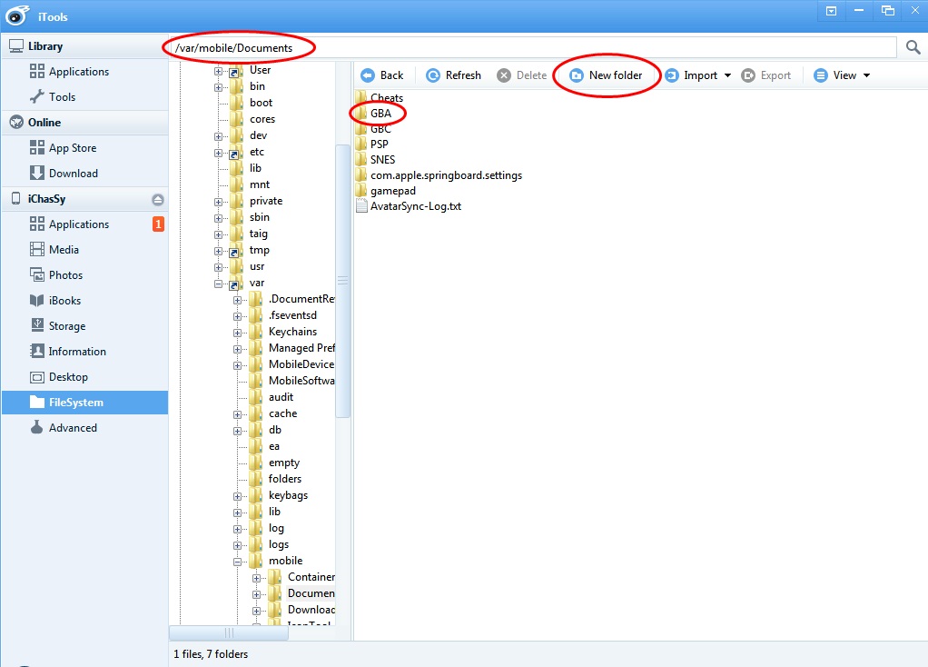Select the folders item in tree
The height and width of the screenshot is (667, 928).
tap(285, 479)
